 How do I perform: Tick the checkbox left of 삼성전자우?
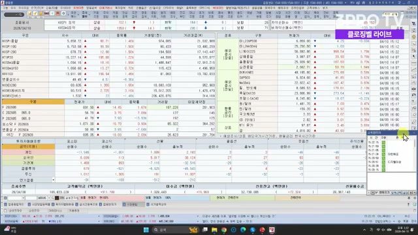pos(5,210)
